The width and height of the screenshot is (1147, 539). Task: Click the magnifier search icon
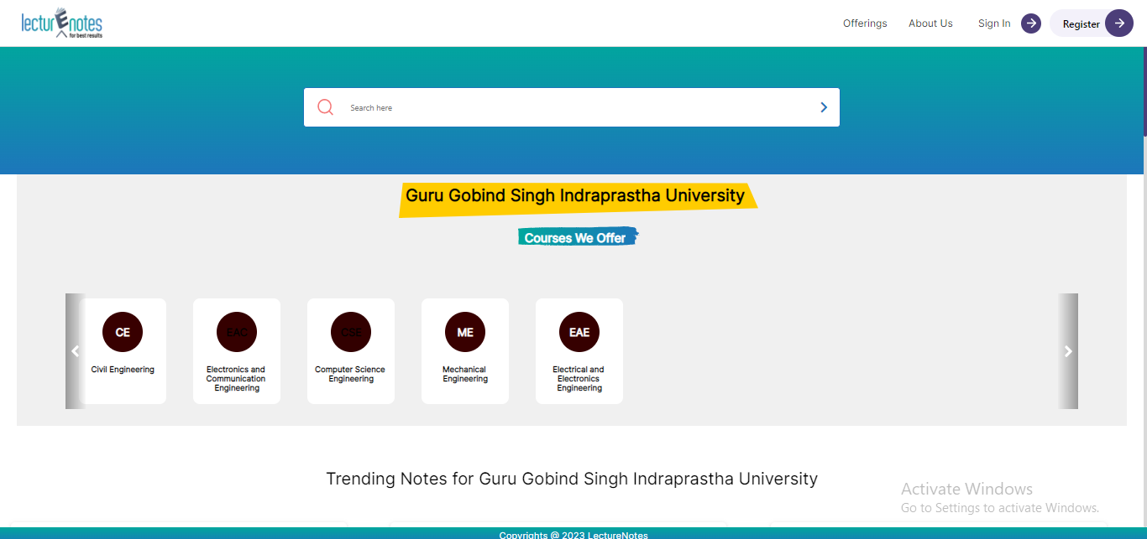326,107
